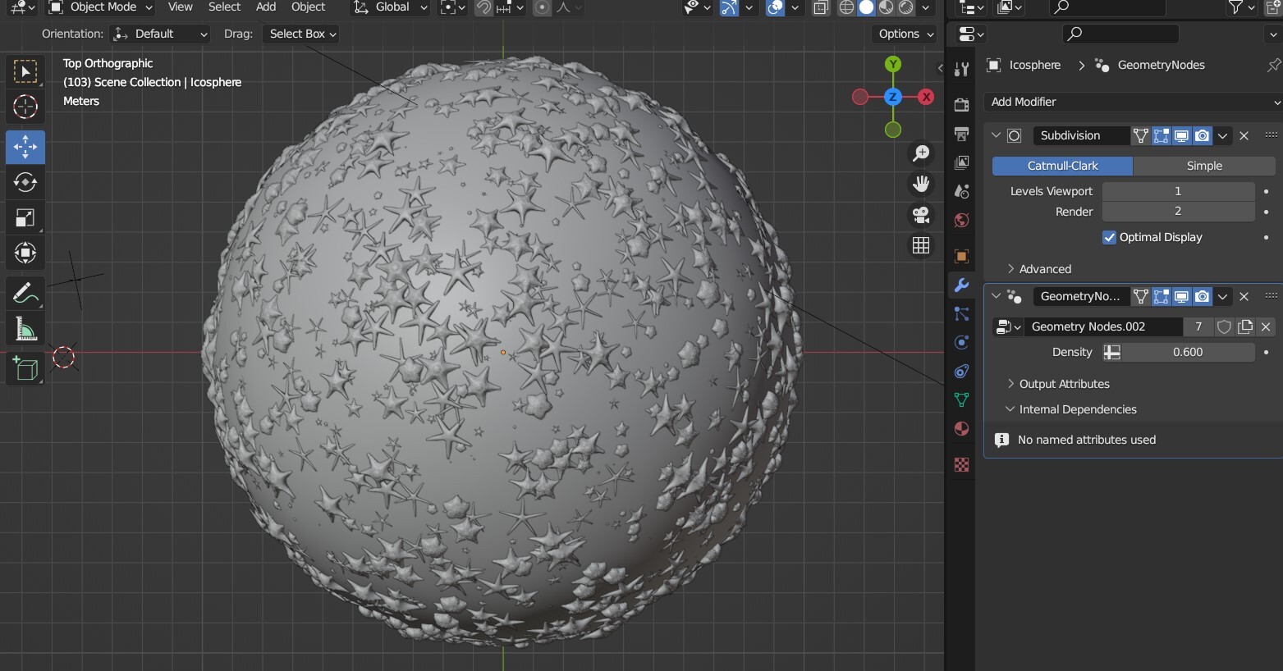Image resolution: width=1283 pixels, height=671 pixels.
Task: Select the Move tool in toolbar
Action: tap(25, 147)
